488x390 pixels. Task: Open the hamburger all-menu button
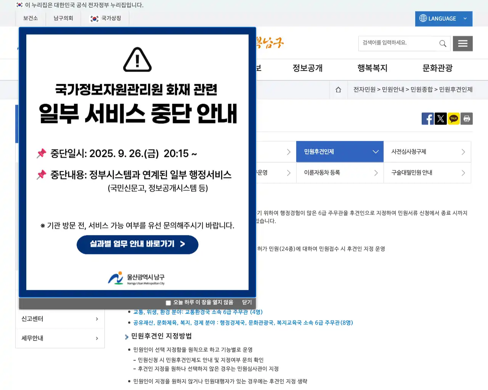[463, 43]
